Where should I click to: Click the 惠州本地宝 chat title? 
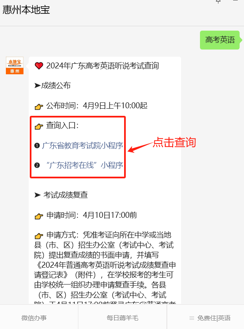pos(26,10)
